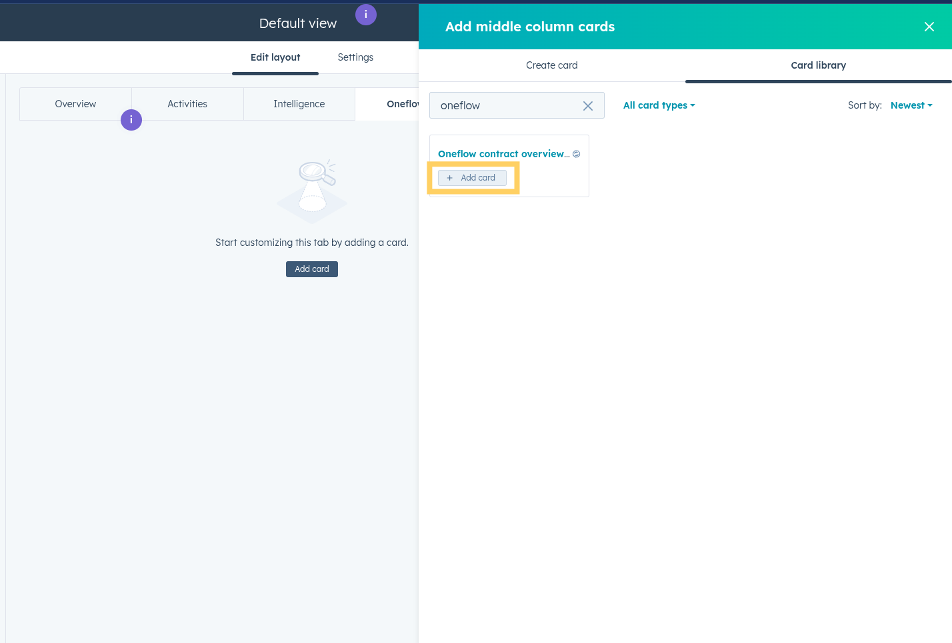Open the Oneflow contract overview link

click(504, 154)
